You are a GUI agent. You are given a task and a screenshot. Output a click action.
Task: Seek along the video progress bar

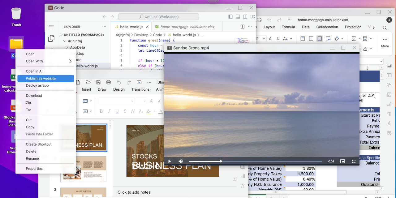click(256, 161)
